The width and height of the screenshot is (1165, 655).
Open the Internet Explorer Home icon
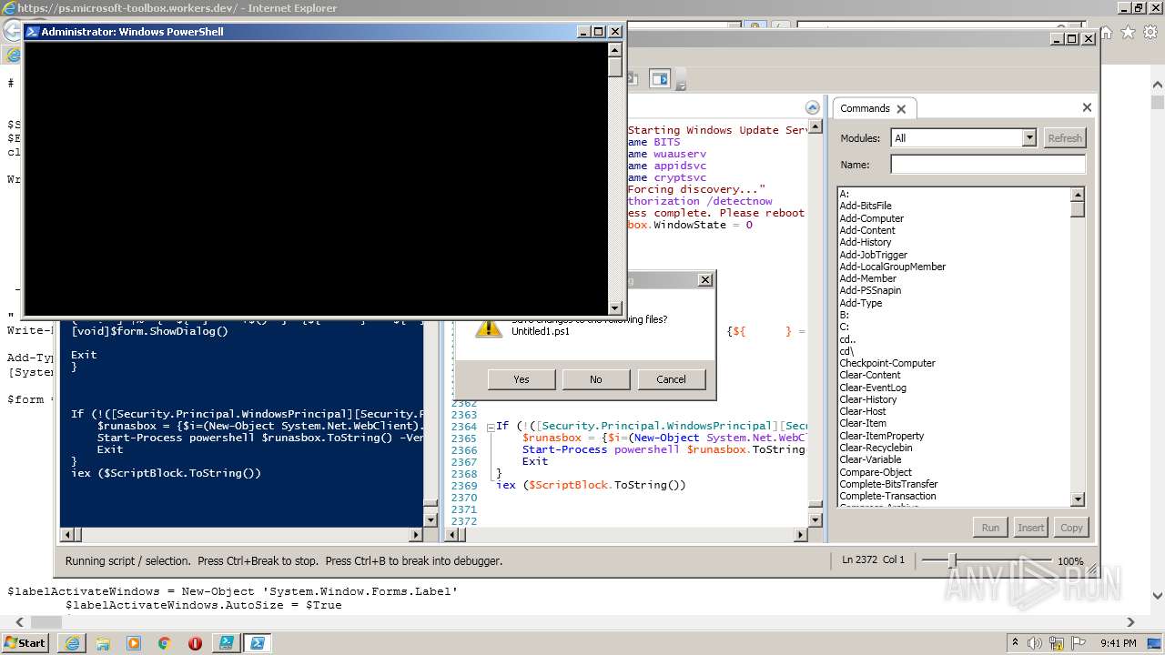[x=1107, y=32]
